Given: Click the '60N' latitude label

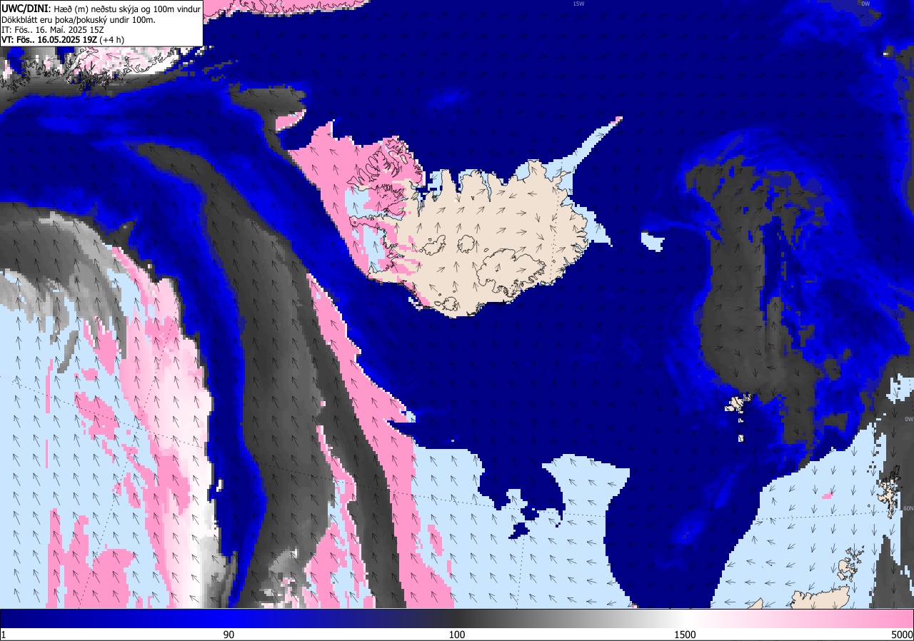Looking at the screenshot, I should click(908, 509).
